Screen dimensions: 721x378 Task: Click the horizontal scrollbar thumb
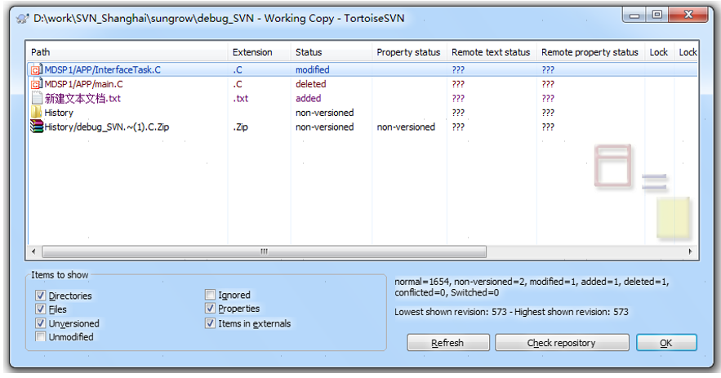tap(264, 251)
